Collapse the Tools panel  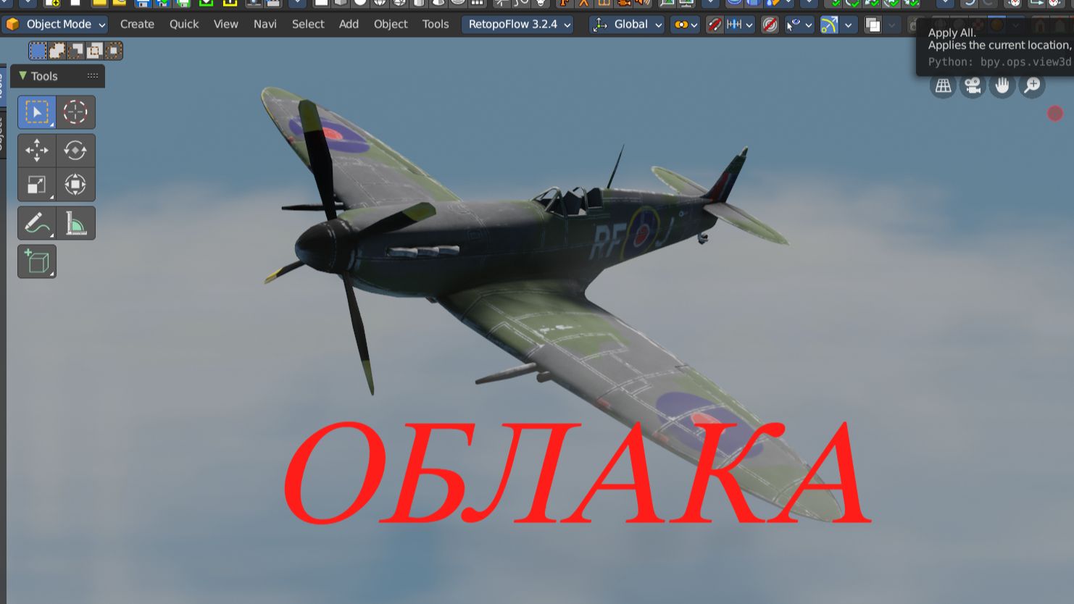click(23, 76)
